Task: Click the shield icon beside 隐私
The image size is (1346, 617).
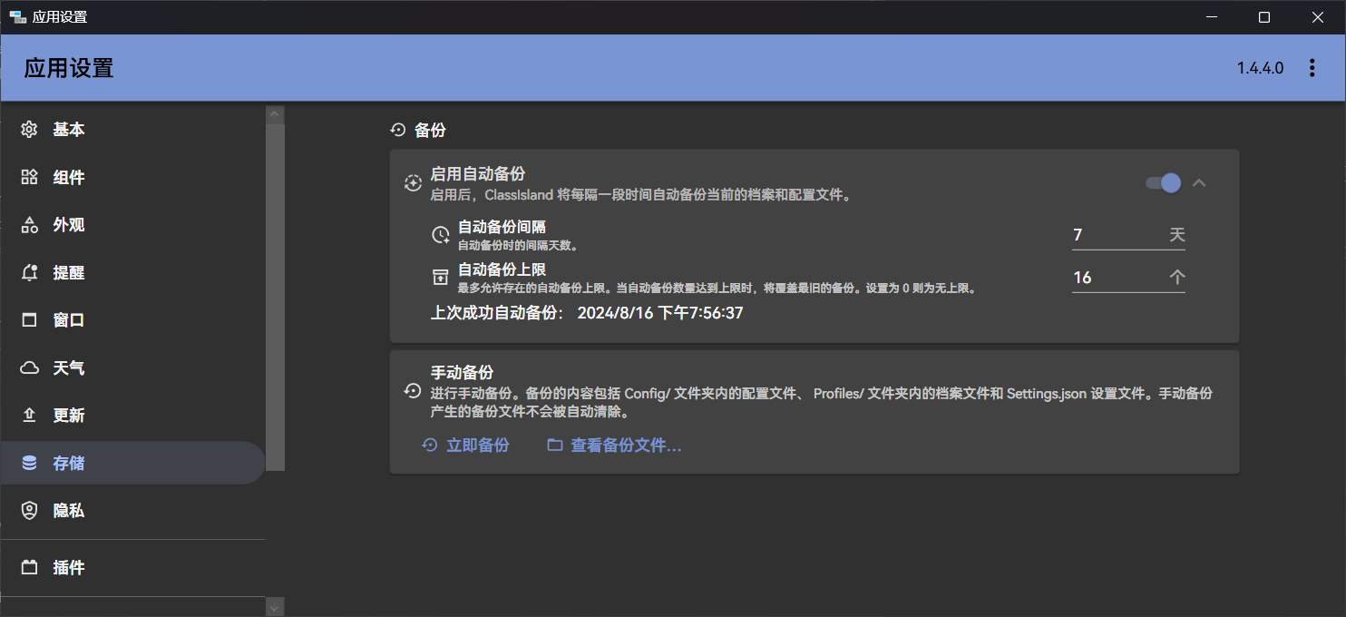Action: point(30,511)
